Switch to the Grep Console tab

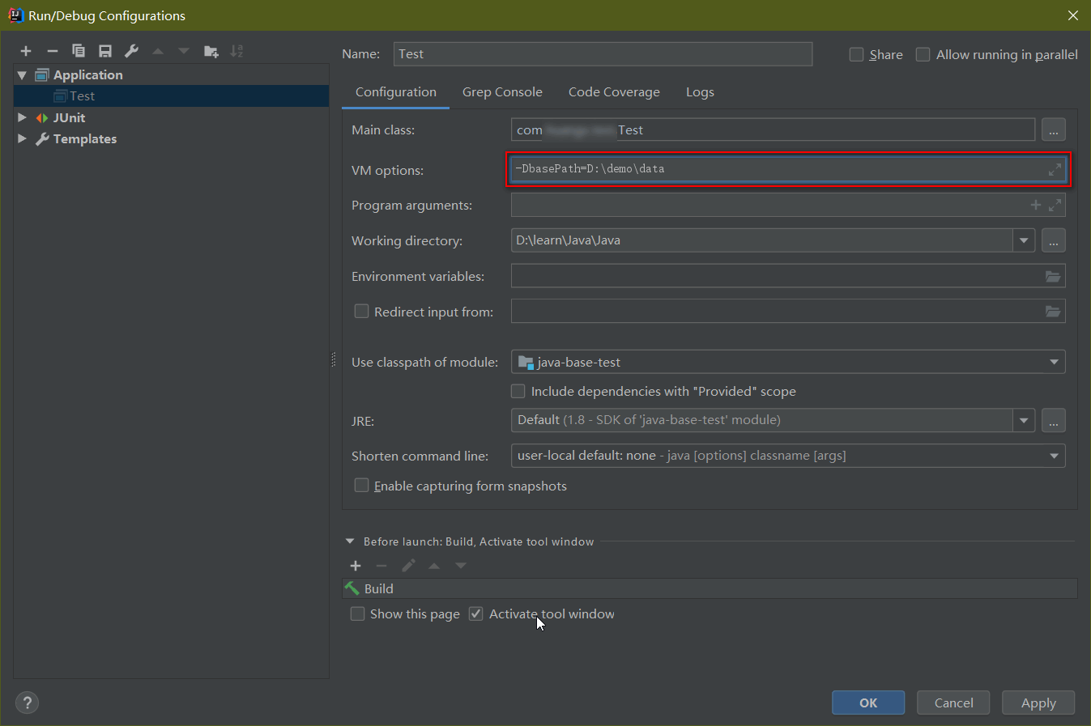click(x=502, y=92)
